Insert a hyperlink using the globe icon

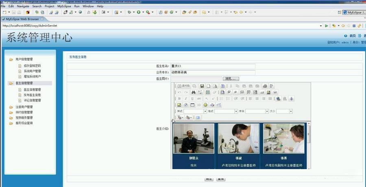278,99
